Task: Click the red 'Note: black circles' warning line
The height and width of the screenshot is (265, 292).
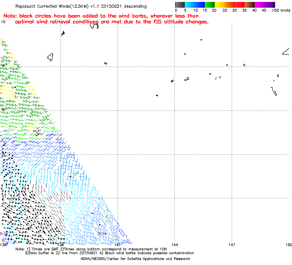Action: click(101, 16)
